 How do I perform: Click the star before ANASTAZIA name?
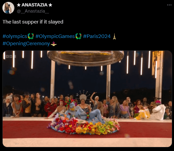click(19, 5)
